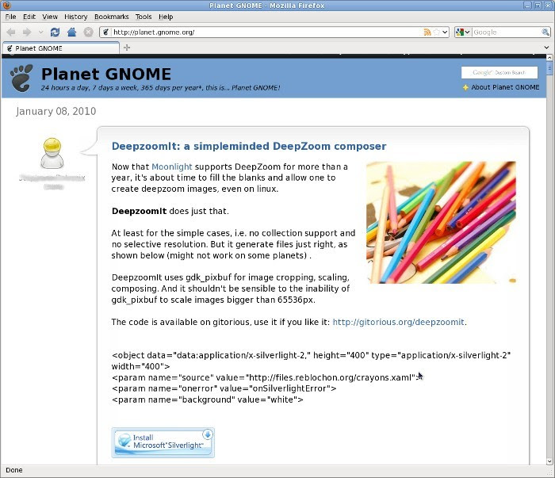Select the Planet GNOME tab
Screen dimensions: 555x478
(61, 48)
